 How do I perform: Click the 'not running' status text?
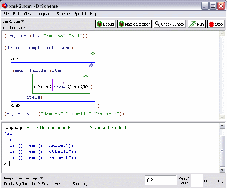tap(214, 180)
